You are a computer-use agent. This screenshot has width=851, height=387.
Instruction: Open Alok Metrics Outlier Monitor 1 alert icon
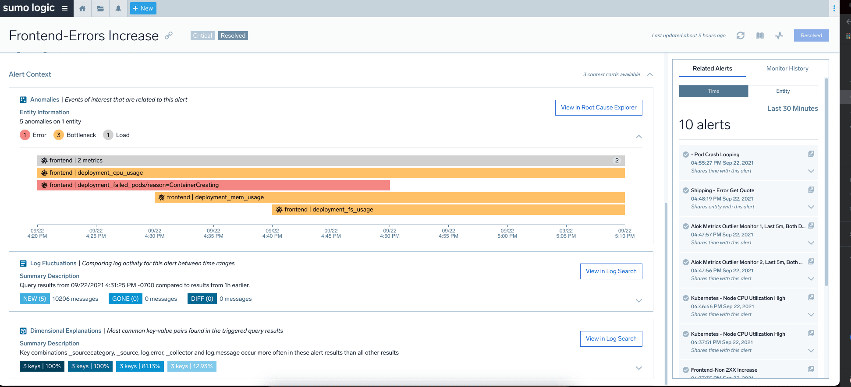coord(811,225)
